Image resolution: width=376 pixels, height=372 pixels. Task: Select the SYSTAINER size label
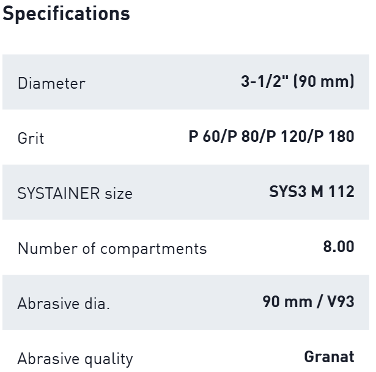[75, 194]
